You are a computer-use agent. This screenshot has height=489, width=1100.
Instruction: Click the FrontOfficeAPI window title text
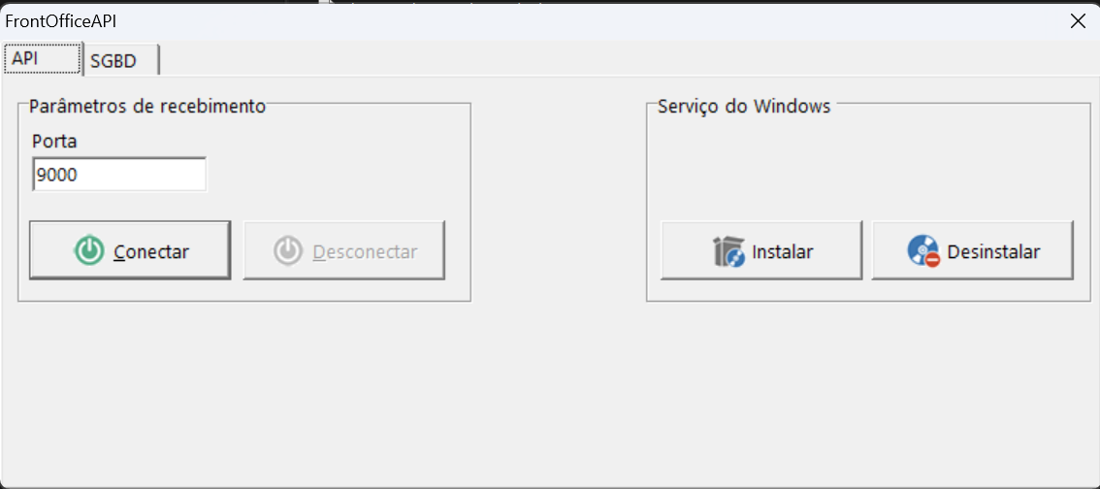click(x=61, y=20)
